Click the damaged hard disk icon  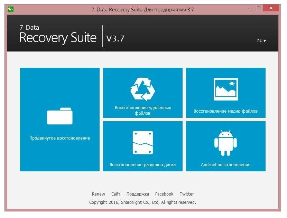click(x=142, y=142)
